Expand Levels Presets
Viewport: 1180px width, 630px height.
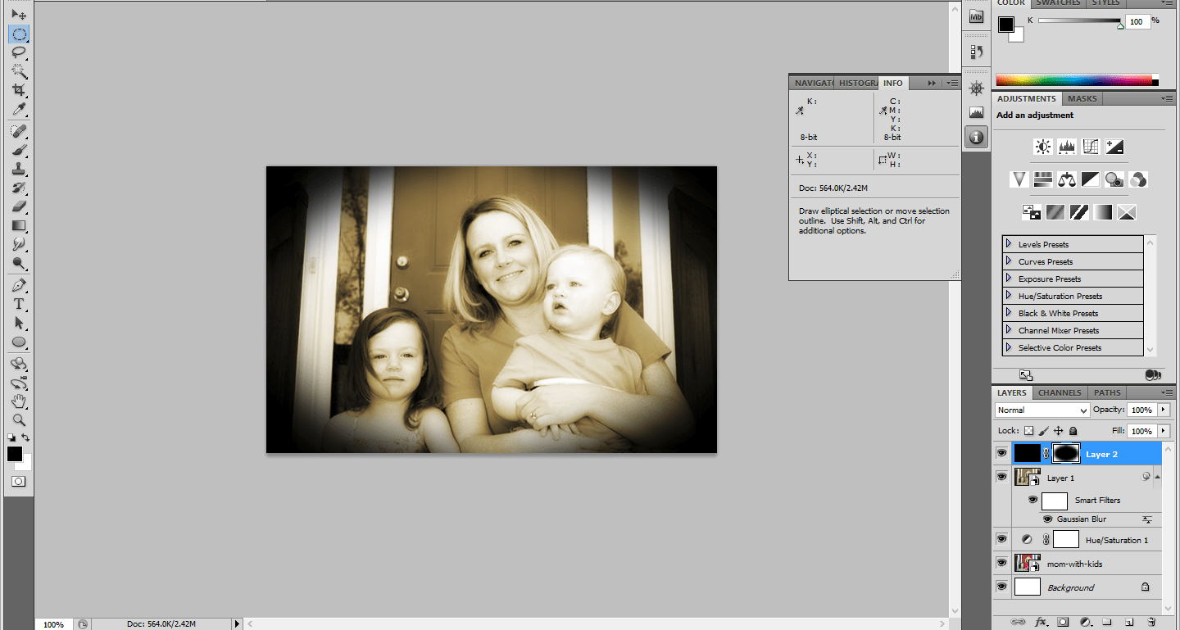pos(1009,244)
